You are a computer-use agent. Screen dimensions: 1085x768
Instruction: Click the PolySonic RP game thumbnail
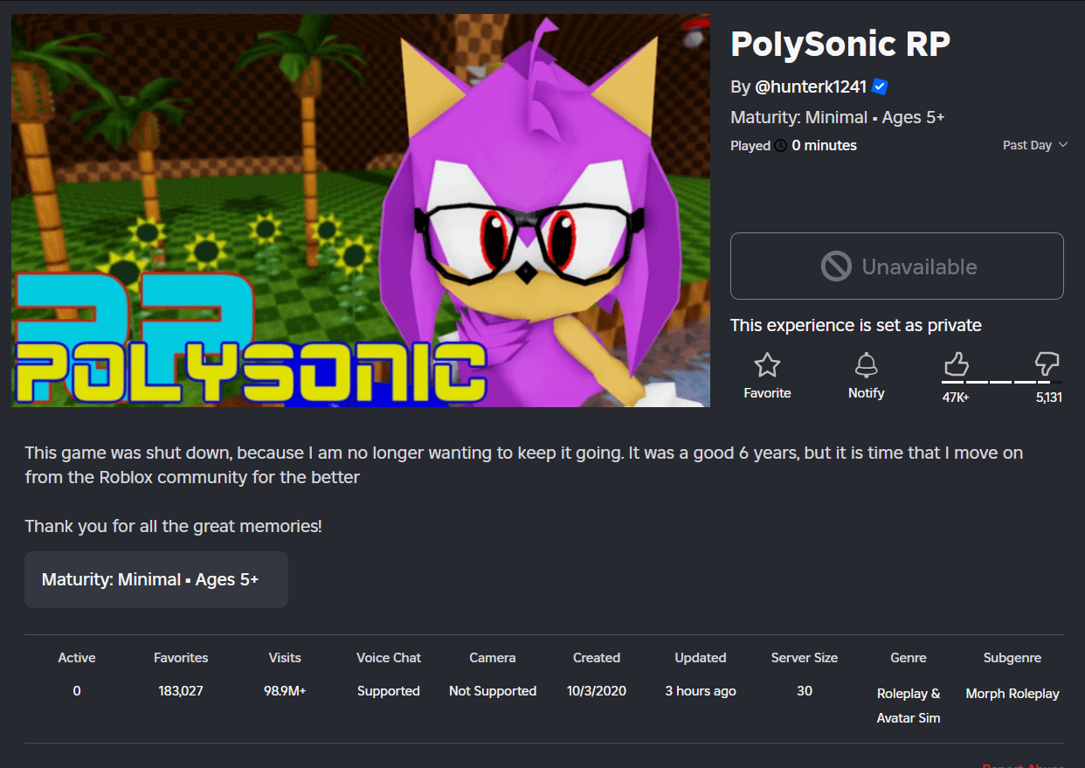tap(361, 211)
